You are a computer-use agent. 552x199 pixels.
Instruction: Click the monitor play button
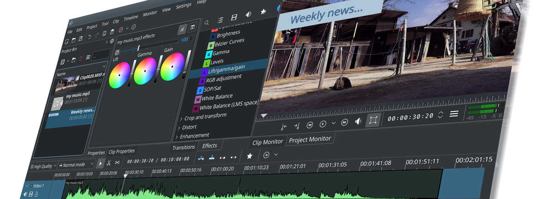pyautogui.click(x=323, y=124)
